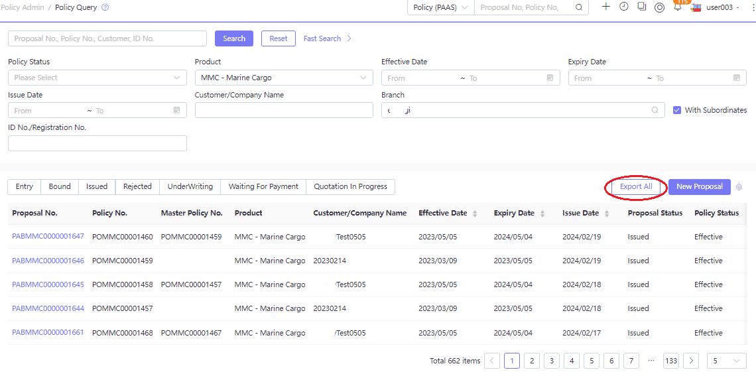756x376 pixels.
Task: Click the notification bell icon
Action: 677,7
